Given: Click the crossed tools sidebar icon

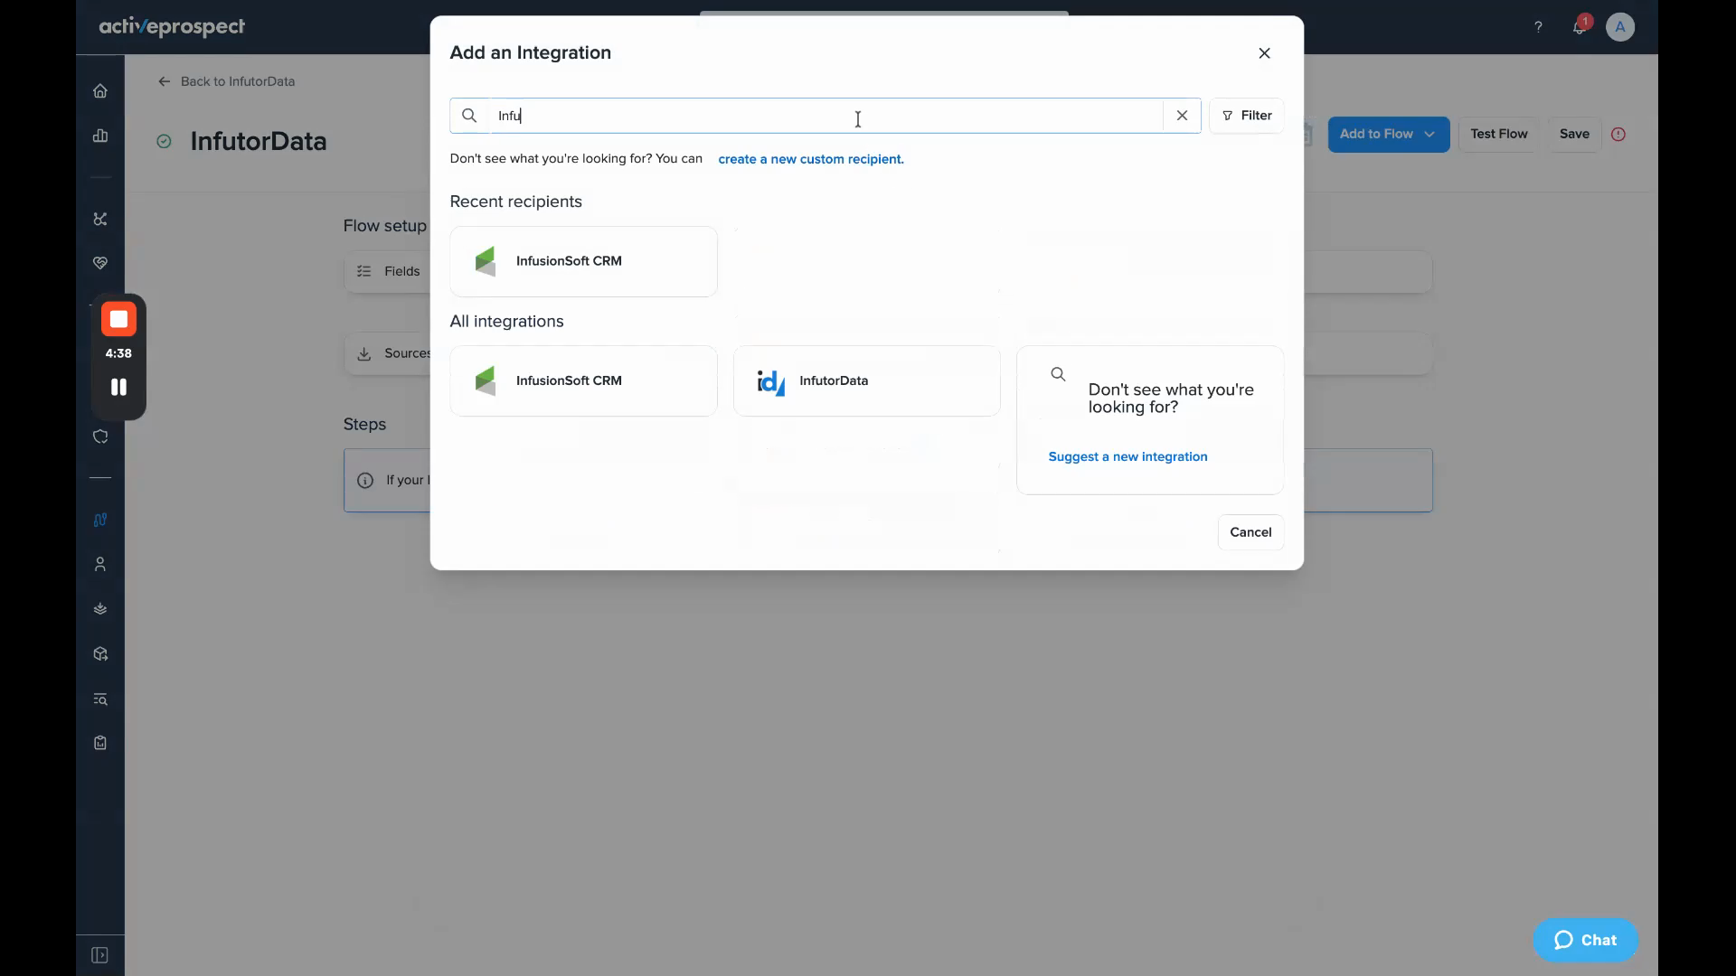Looking at the screenshot, I should (100, 219).
